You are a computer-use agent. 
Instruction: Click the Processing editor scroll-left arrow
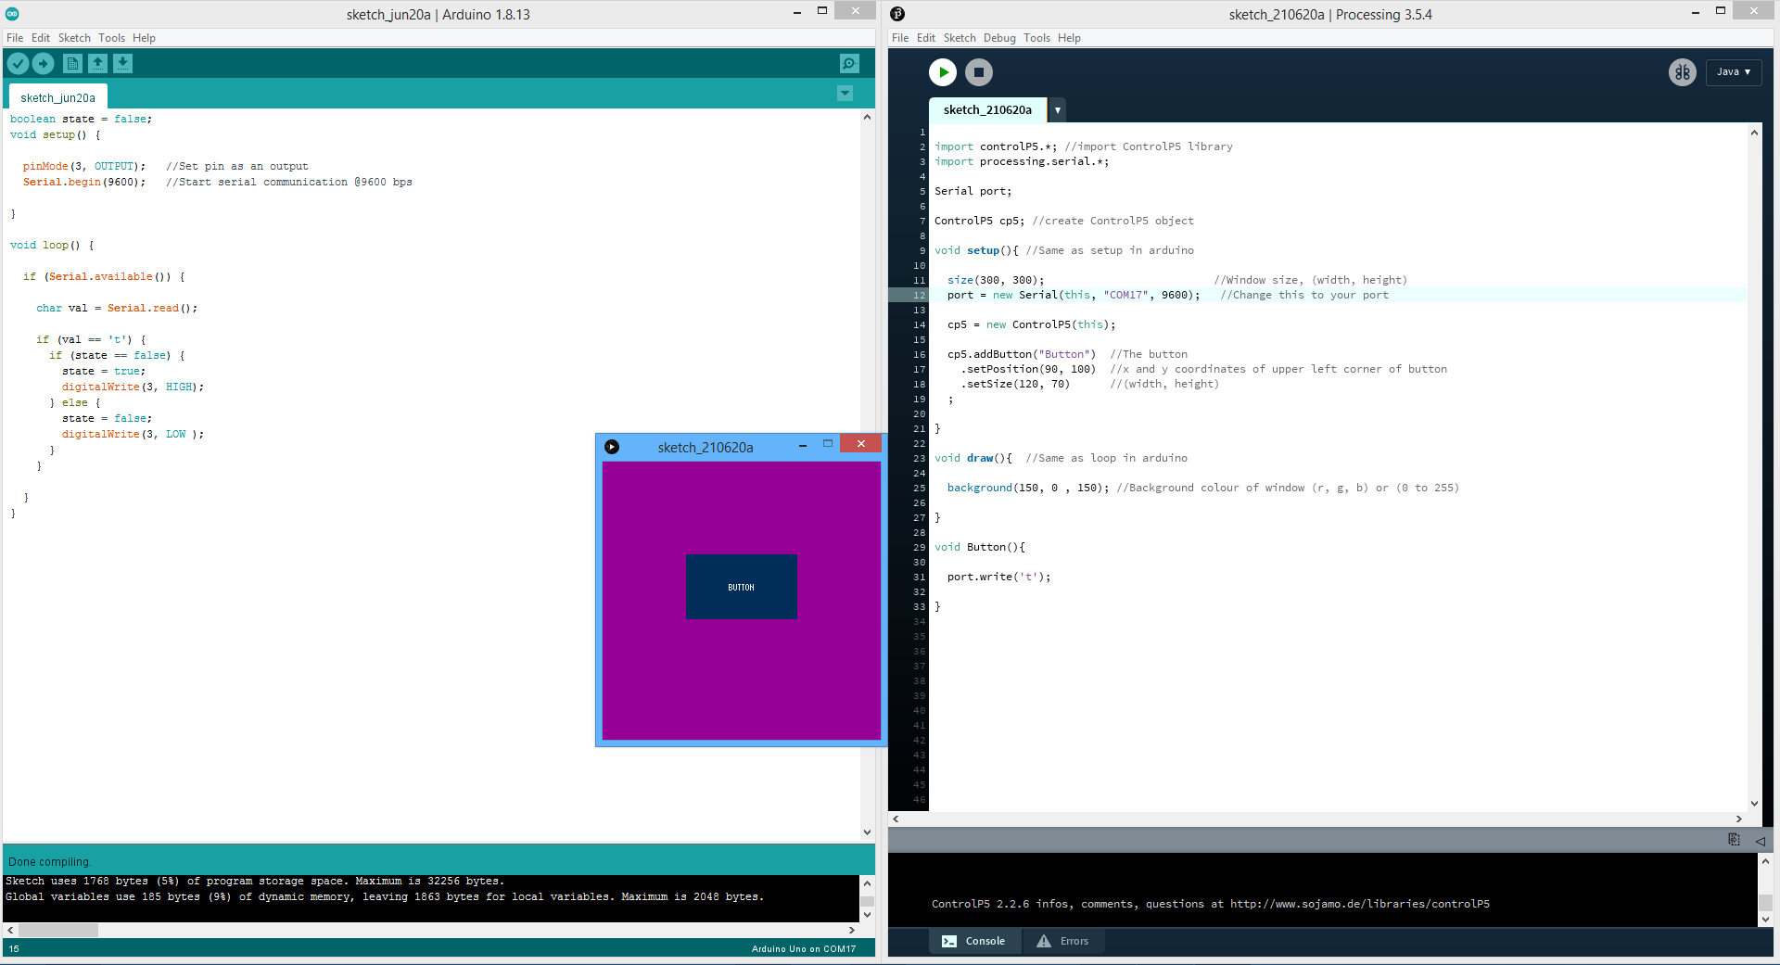tap(896, 819)
